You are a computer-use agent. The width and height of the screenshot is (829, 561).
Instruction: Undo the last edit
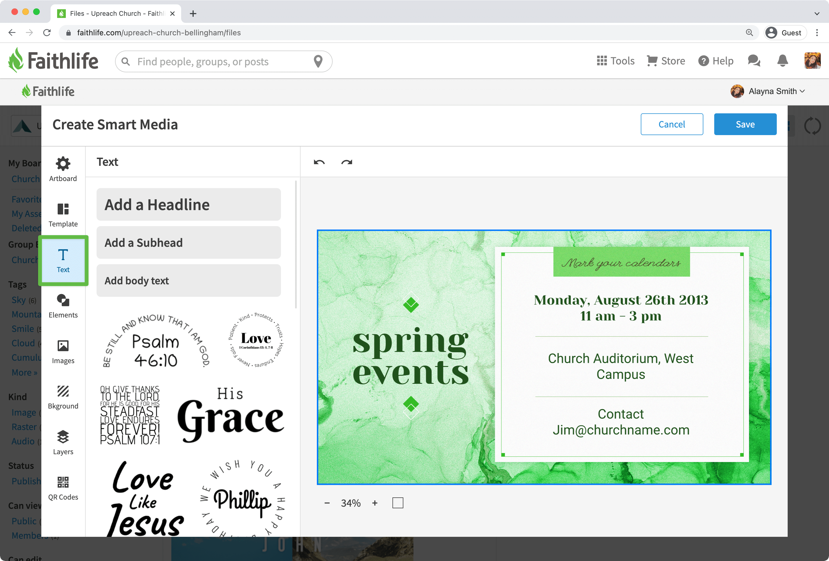click(x=319, y=162)
